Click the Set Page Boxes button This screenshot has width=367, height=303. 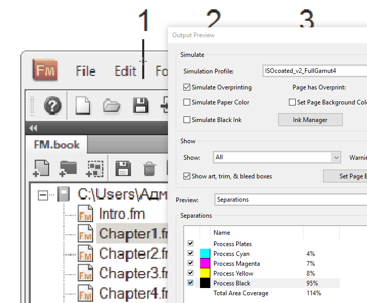(x=345, y=176)
